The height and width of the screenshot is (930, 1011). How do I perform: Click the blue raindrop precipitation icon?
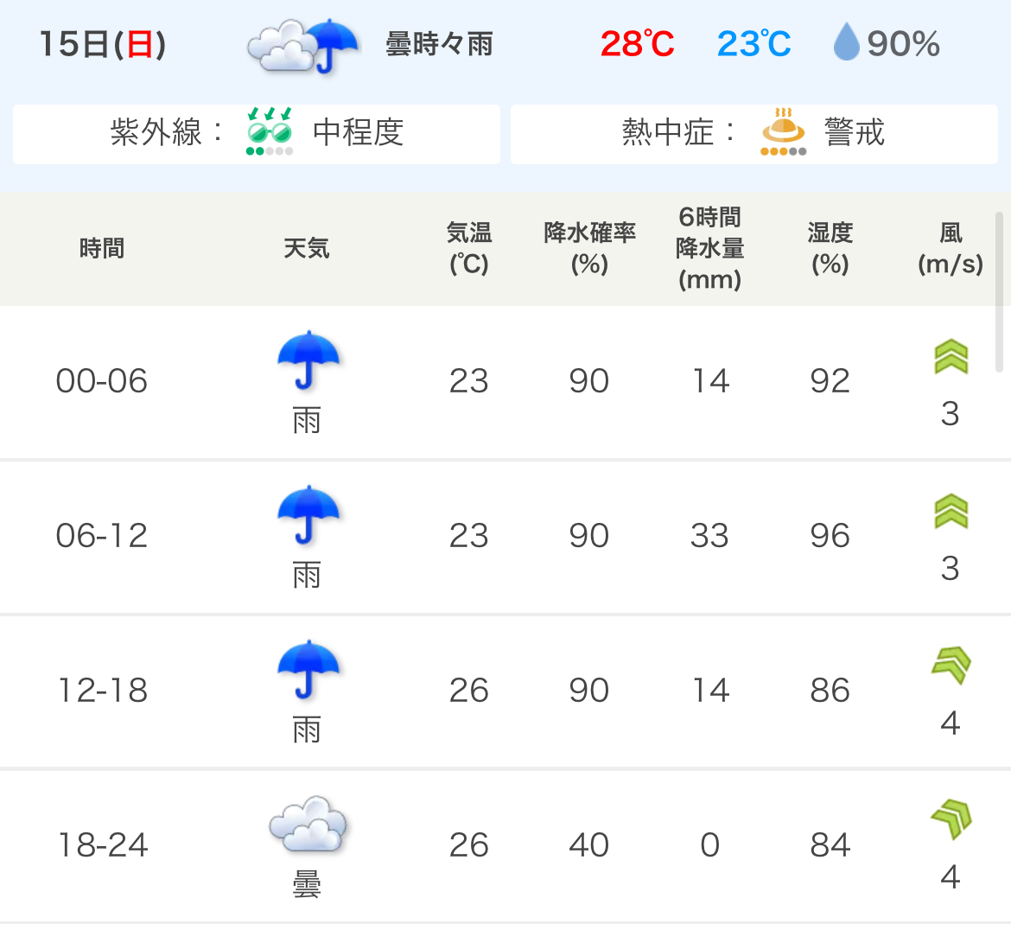[846, 42]
